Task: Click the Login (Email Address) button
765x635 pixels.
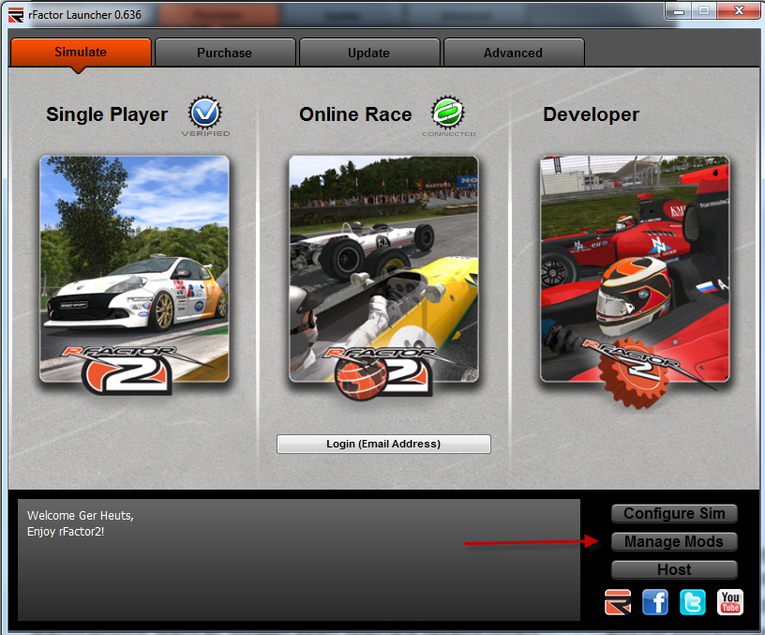Action: 384,444
